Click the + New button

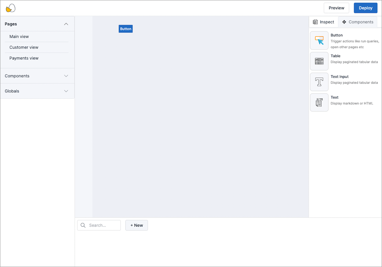coord(137,225)
